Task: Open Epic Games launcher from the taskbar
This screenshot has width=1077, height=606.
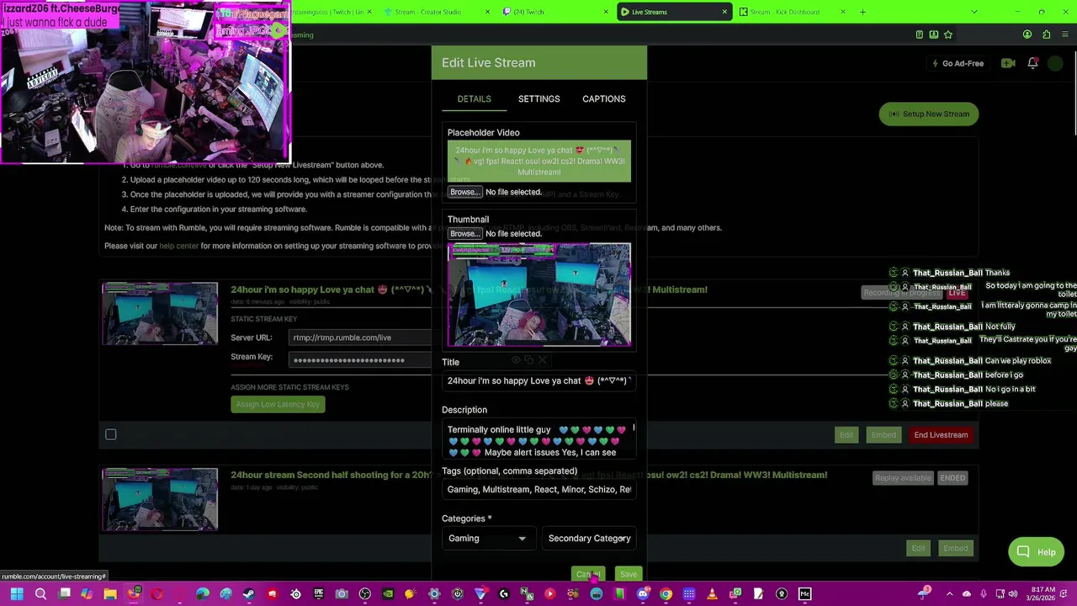Action: 319,595
